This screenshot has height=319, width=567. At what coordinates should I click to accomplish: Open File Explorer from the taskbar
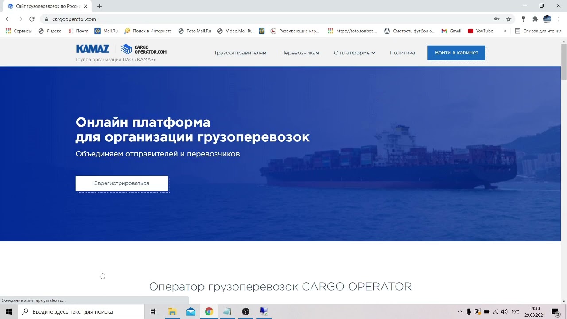(x=172, y=311)
